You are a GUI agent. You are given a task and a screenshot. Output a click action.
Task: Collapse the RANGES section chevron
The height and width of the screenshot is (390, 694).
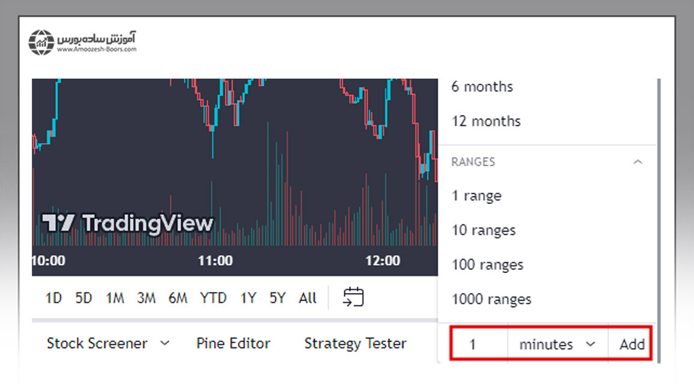click(x=638, y=162)
